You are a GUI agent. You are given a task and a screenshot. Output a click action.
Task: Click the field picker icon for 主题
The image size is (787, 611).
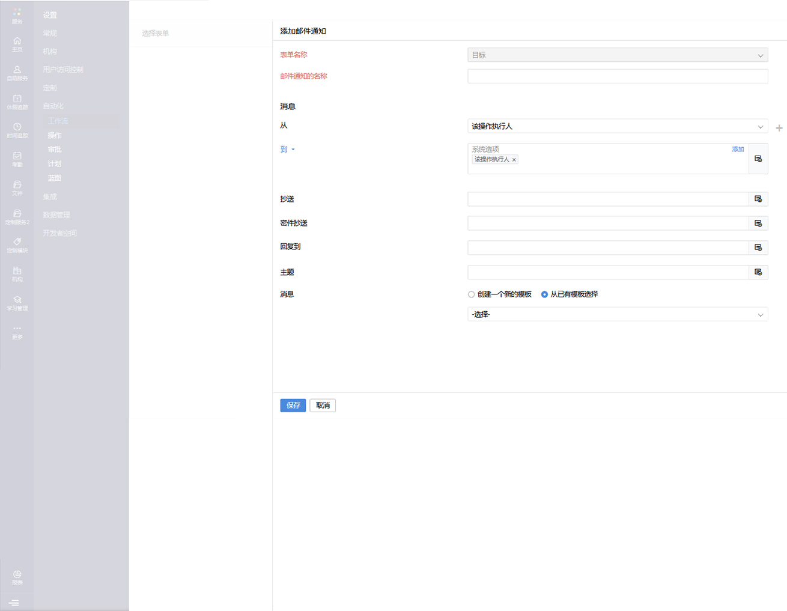point(758,272)
